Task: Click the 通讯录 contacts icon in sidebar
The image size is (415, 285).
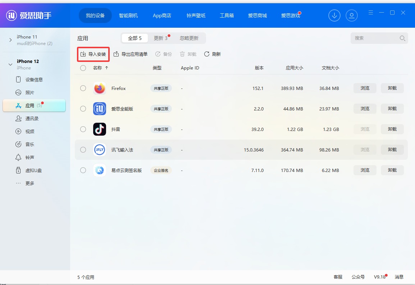Action: 18,118
